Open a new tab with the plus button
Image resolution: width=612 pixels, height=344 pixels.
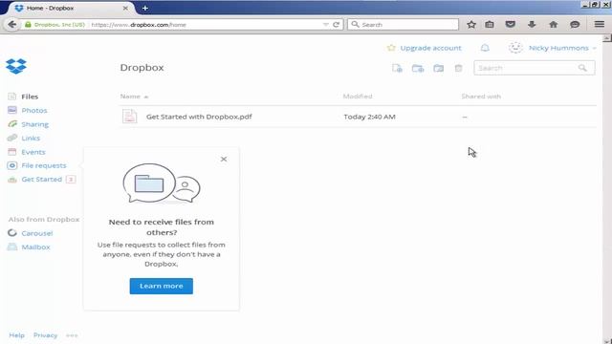coord(144,8)
